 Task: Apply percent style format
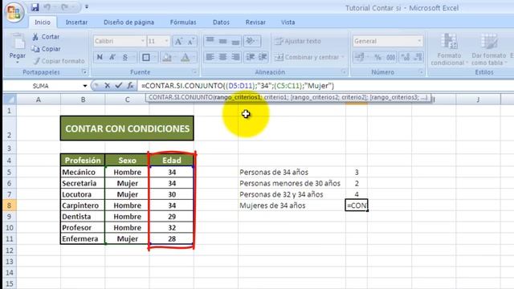coord(378,57)
